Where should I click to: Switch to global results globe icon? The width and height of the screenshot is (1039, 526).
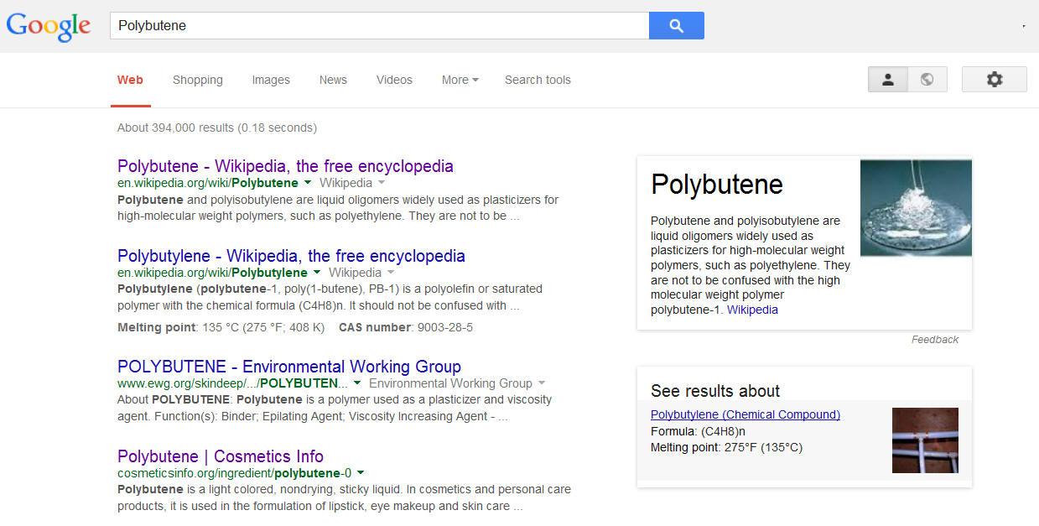click(x=927, y=80)
